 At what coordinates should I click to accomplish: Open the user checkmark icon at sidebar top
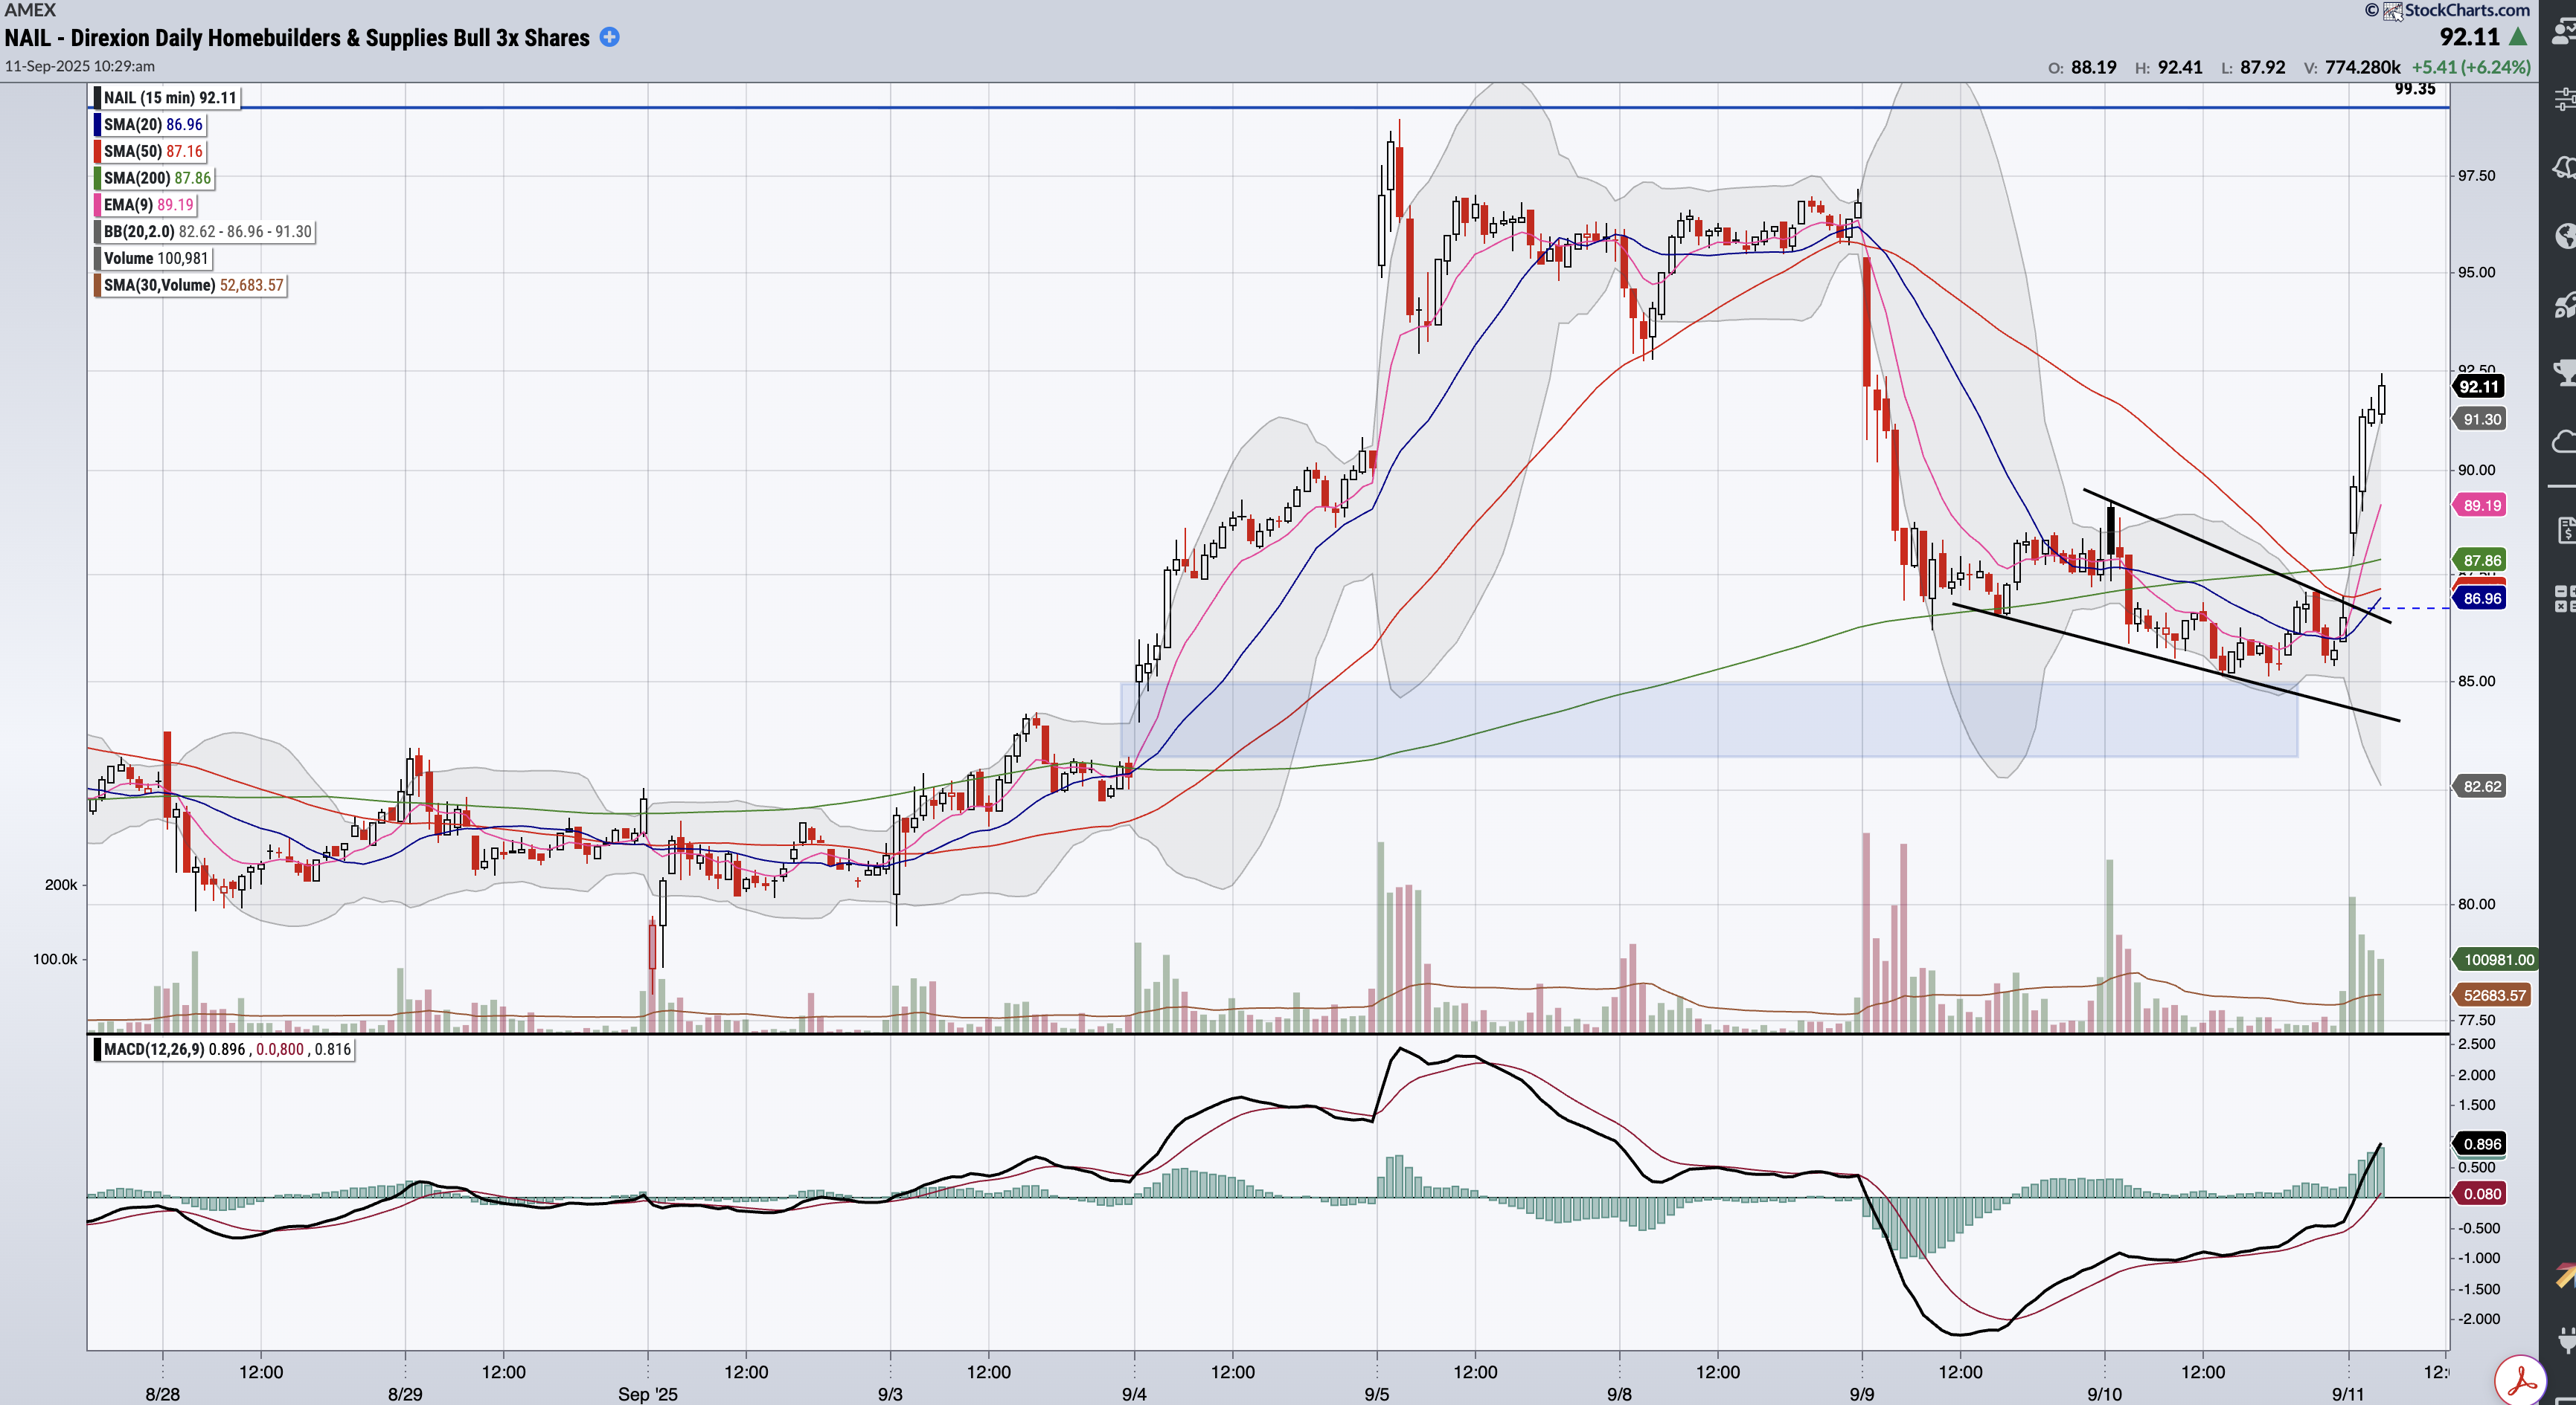(x=2564, y=31)
